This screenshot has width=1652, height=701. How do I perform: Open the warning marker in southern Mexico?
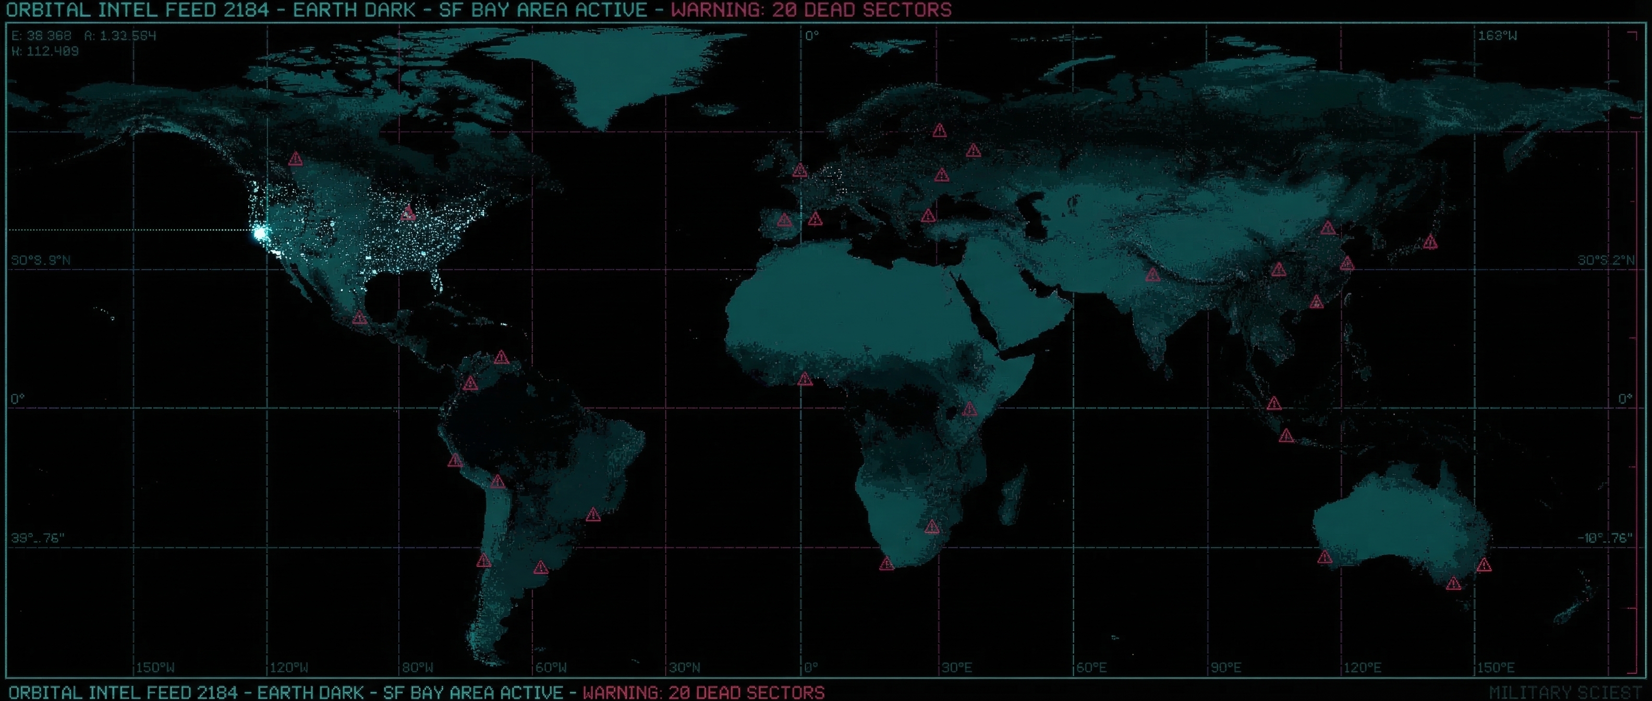(x=360, y=318)
